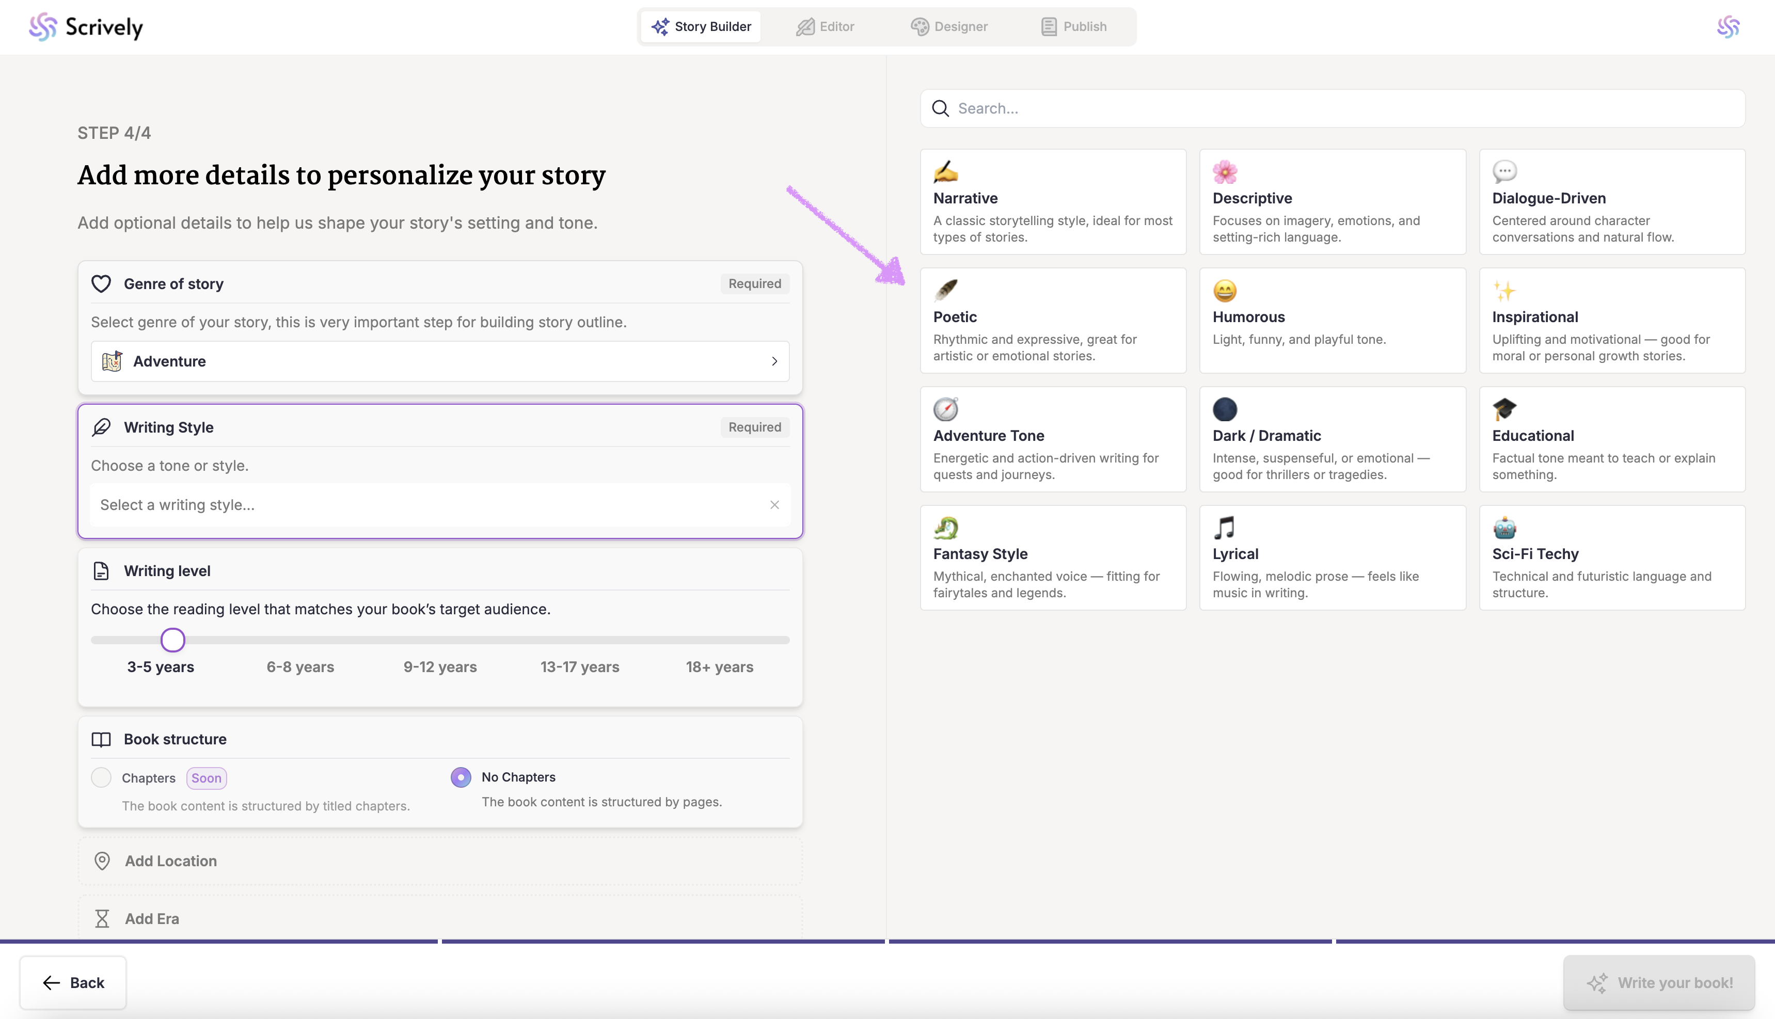Click the Adventure Tone compass icon
This screenshot has height=1019, width=1775.
[x=946, y=409]
